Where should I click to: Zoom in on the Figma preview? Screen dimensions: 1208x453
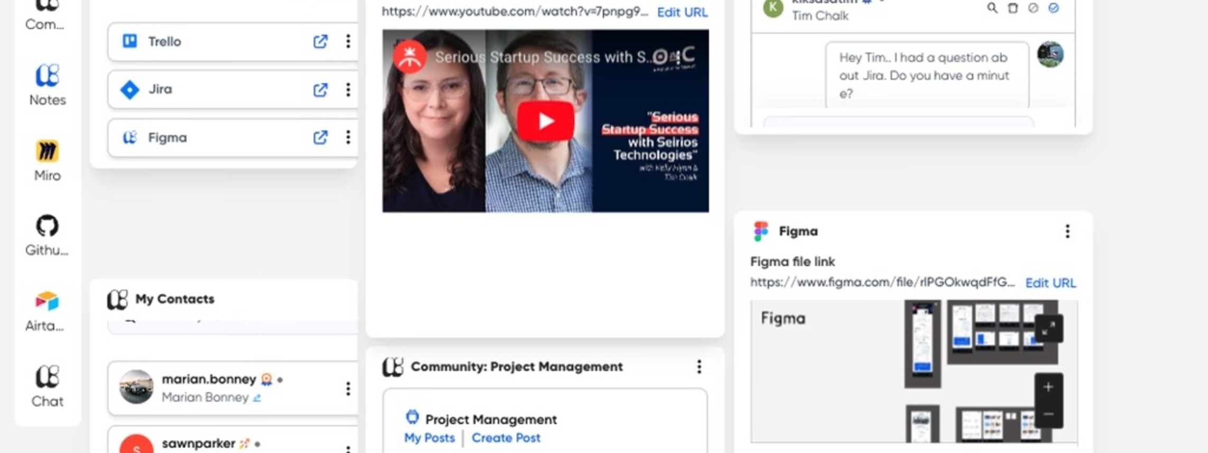1048,387
